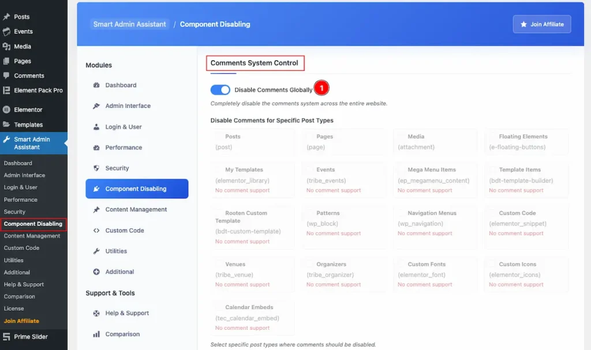Click the Utilities wrench icon in Modules

(x=96, y=251)
